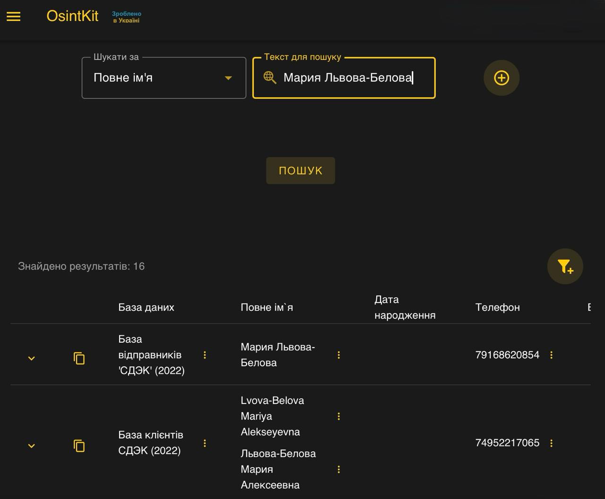Click the 'База даних' column header
605x499 pixels.
pos(146,307)
